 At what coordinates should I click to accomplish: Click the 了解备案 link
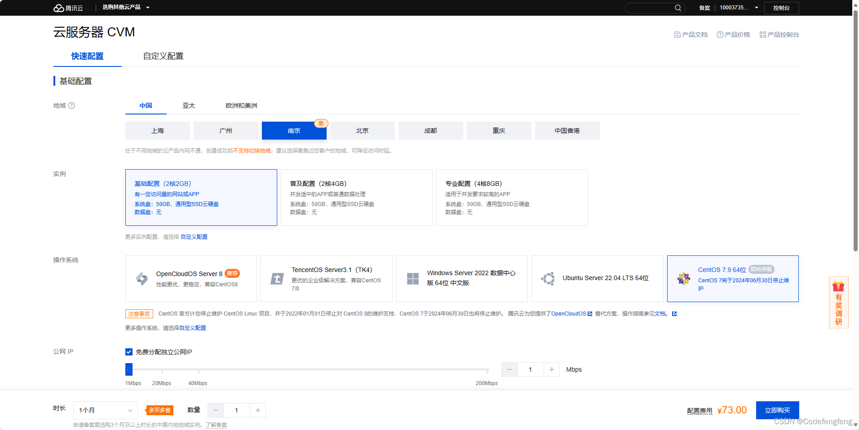tap(217, 425)
